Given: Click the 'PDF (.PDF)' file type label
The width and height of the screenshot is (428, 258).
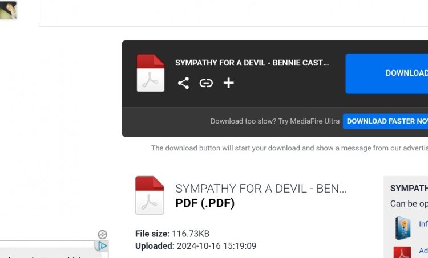Looking at the screenshot, I should point(204,203).
